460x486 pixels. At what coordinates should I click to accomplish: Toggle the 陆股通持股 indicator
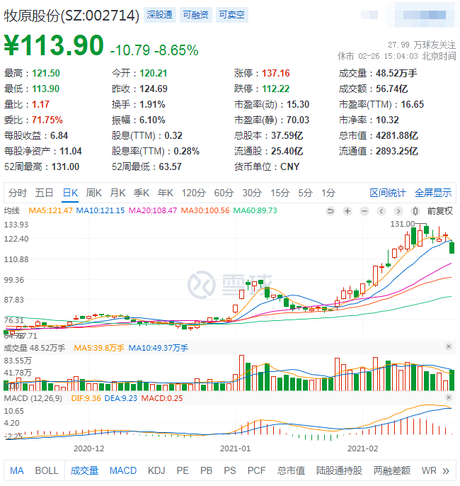tap(339, 470)
